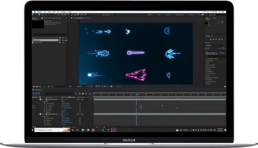
Task: Open the Edit menu
Action: coord(49,12)
